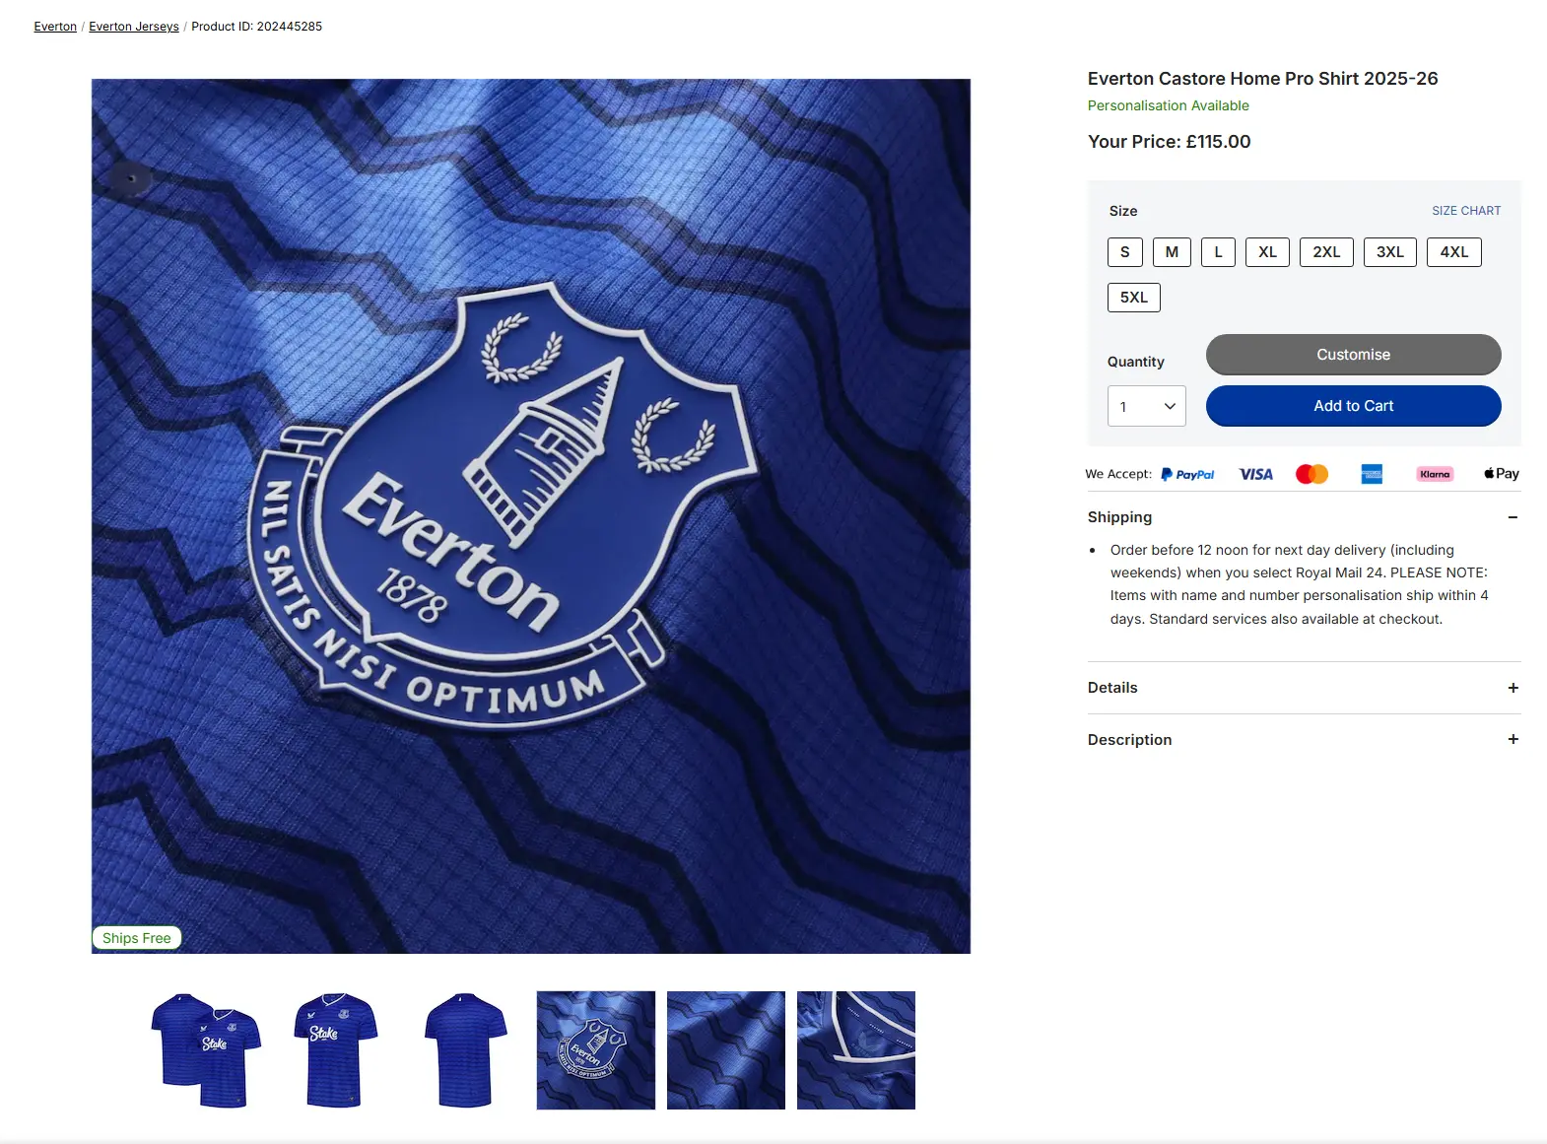Screen dimensions: 1547x1144
Task: Open the Quantity dropdown
Action: click(x=1146, y=406)
